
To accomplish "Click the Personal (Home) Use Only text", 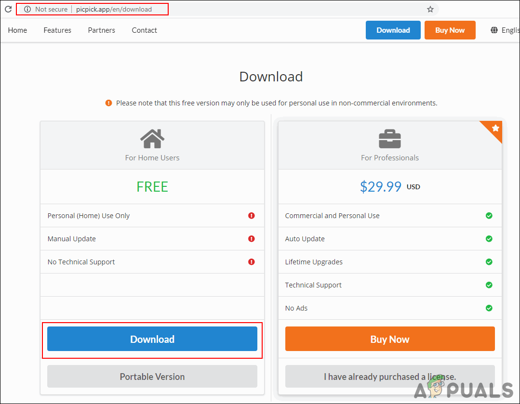I will 89,216.
